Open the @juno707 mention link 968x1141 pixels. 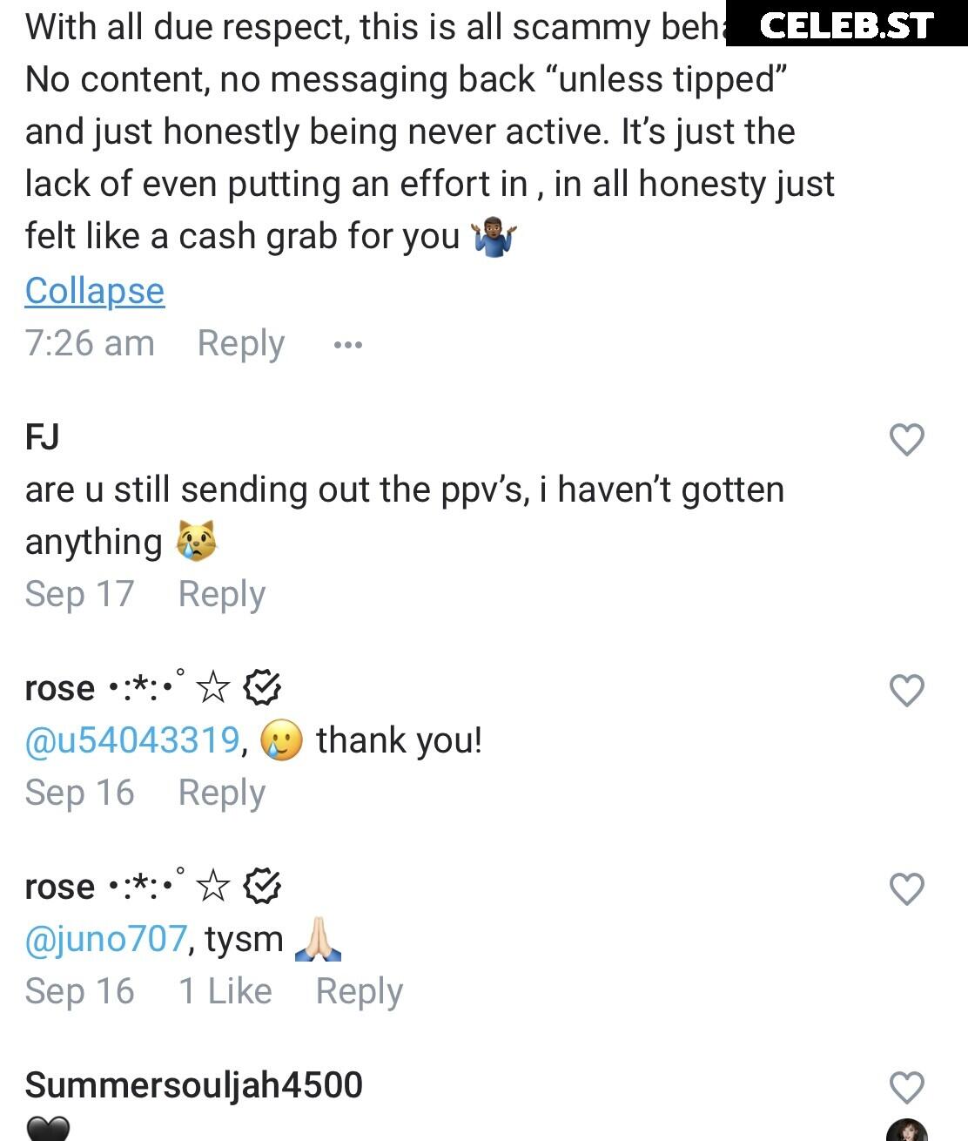tap(105, 939)
